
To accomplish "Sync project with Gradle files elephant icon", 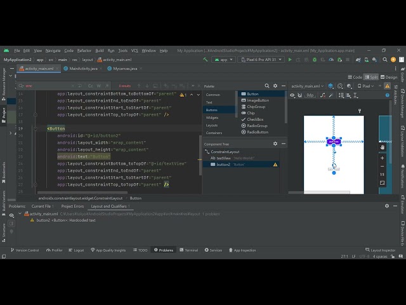I will [x=358, y=60].
